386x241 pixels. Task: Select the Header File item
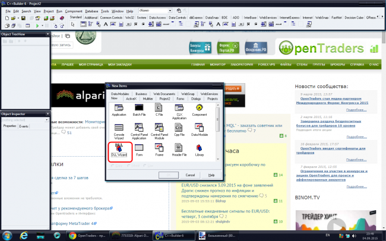click(180, 148)
